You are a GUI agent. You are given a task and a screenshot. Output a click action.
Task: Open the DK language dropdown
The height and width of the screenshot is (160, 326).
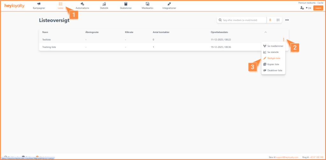coord(308,8)
